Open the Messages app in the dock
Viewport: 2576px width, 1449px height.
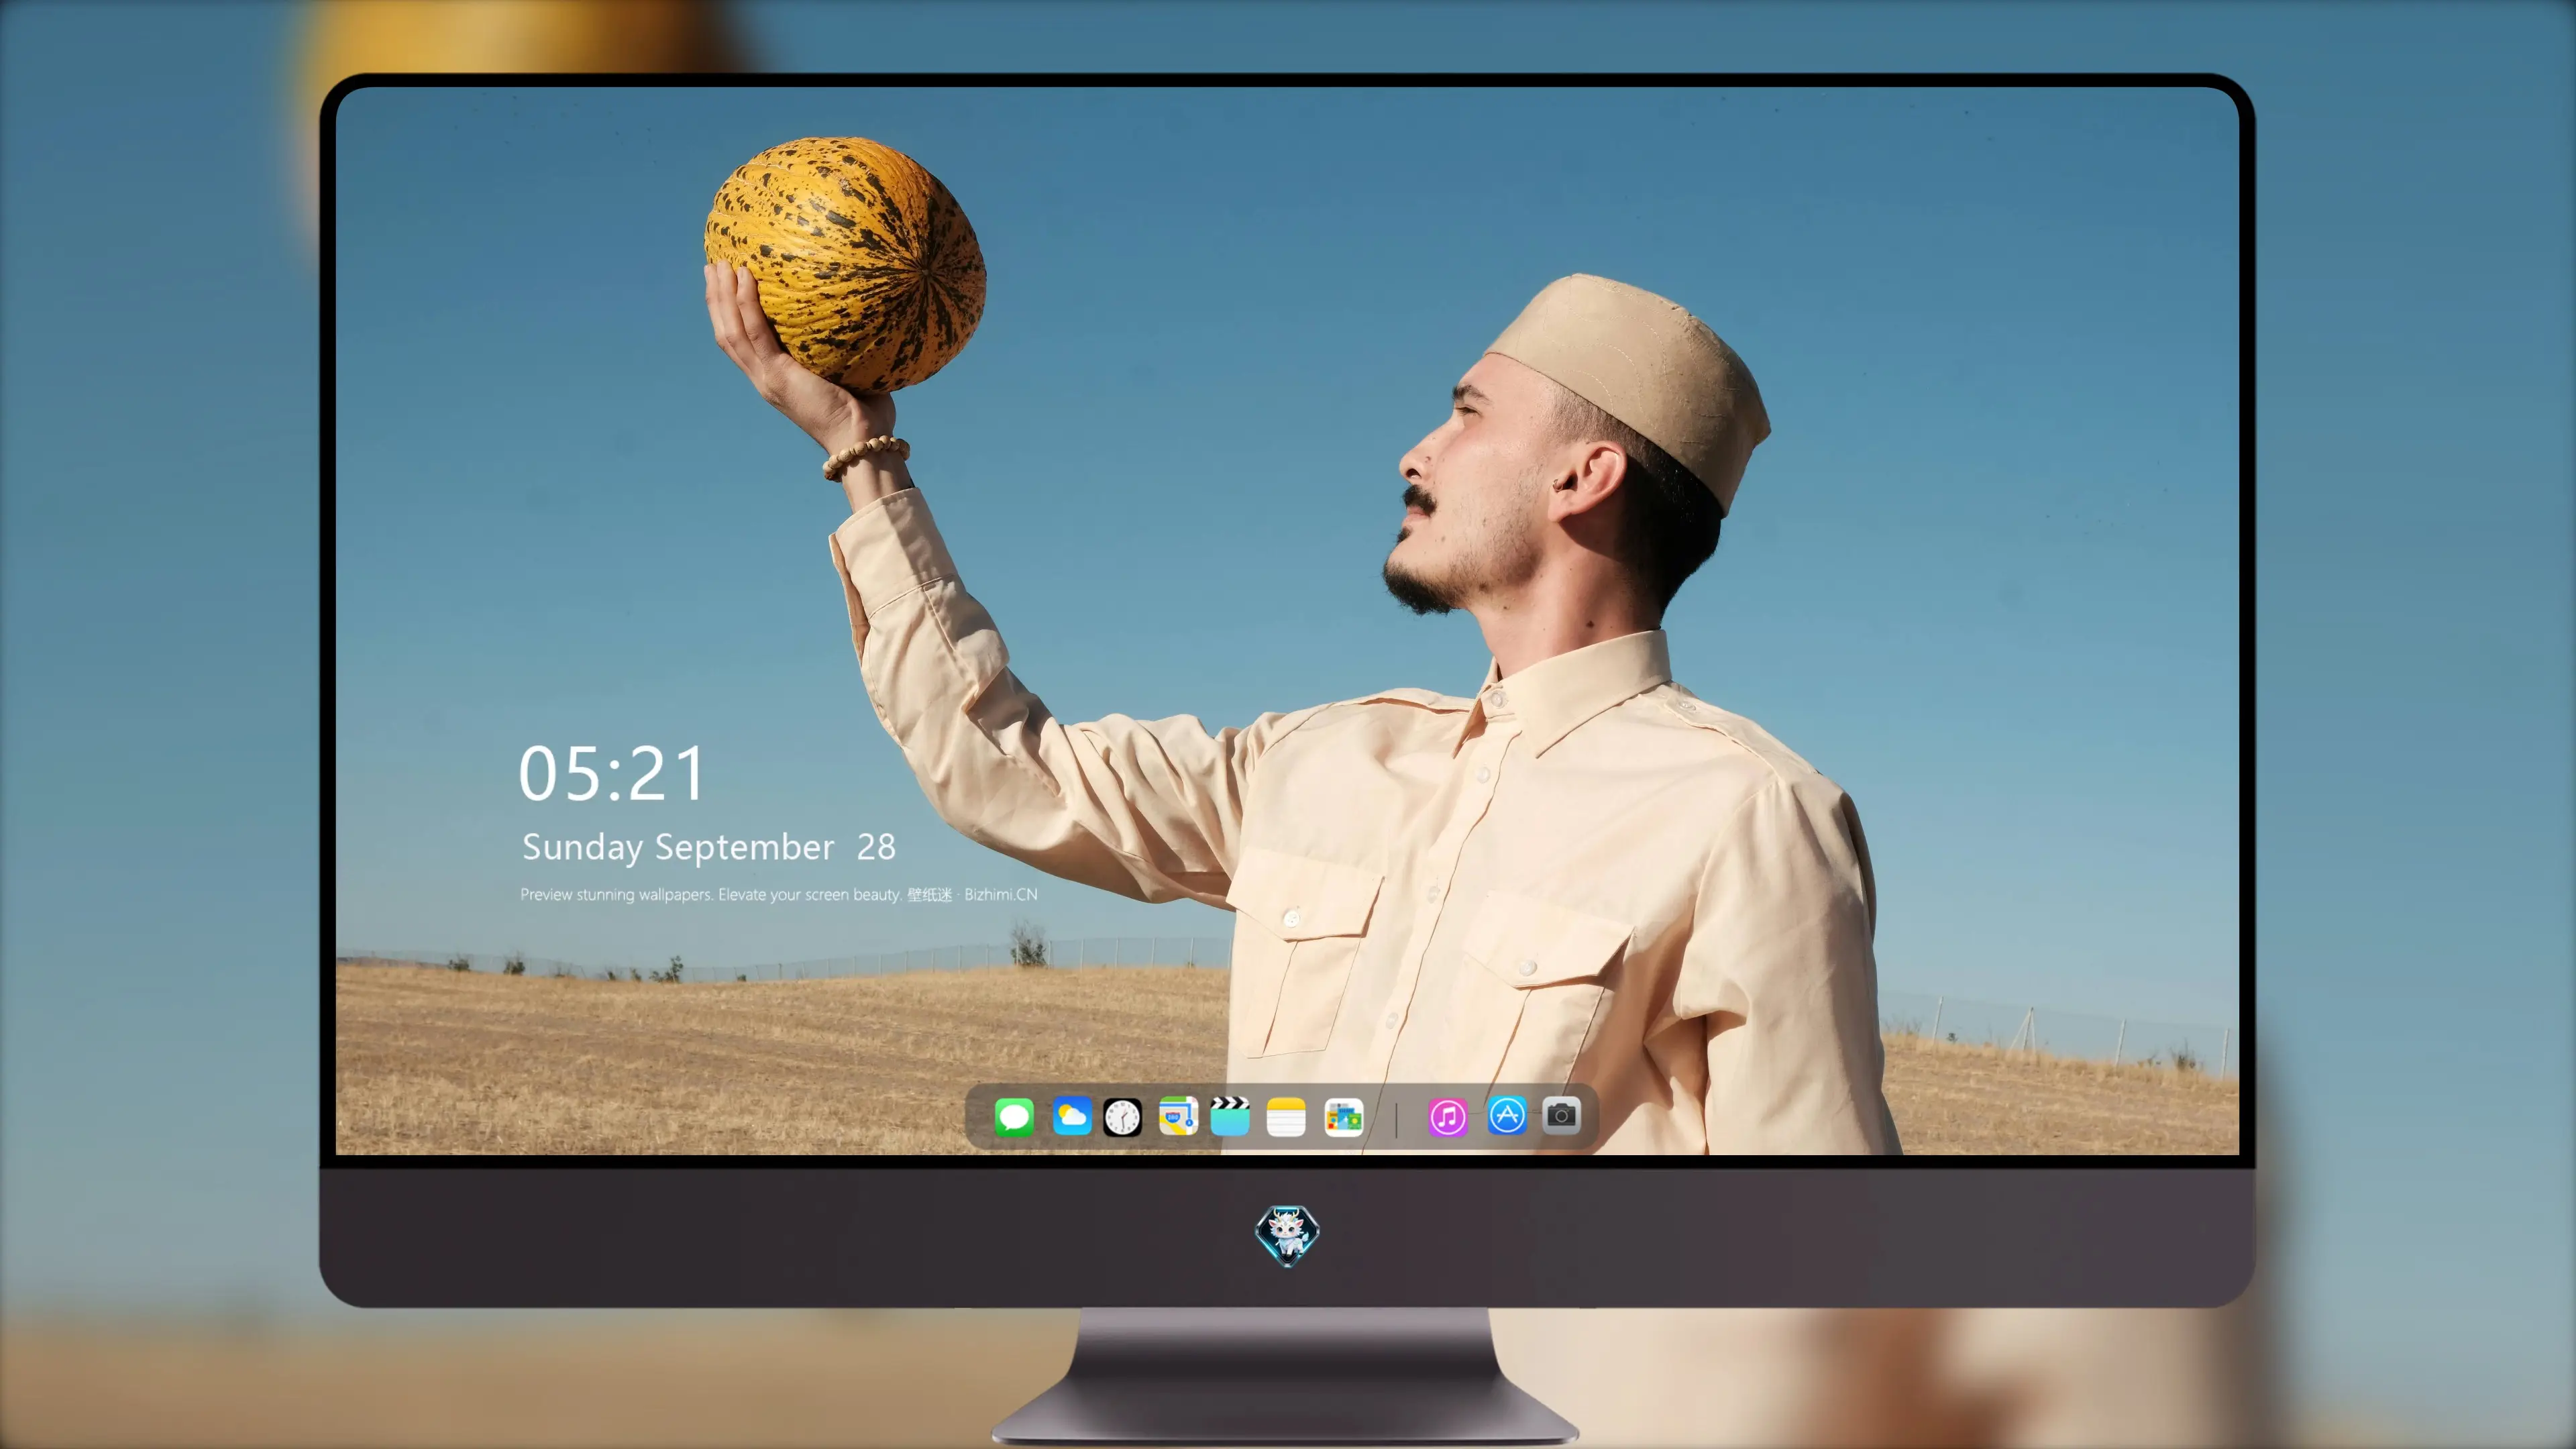pos(1014,1116)
